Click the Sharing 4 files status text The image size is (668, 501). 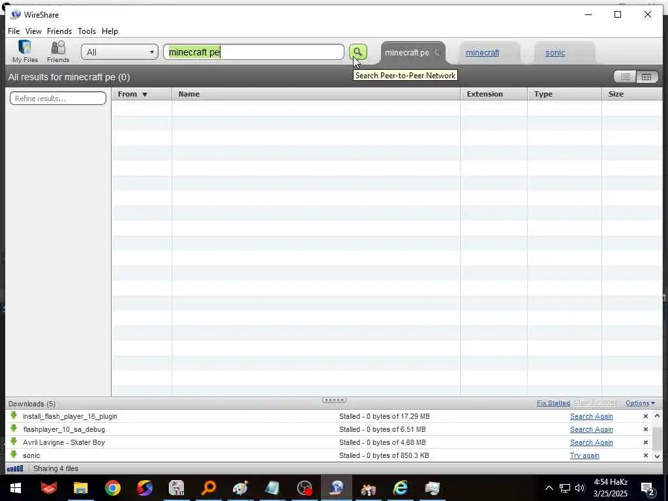point(56,468)
